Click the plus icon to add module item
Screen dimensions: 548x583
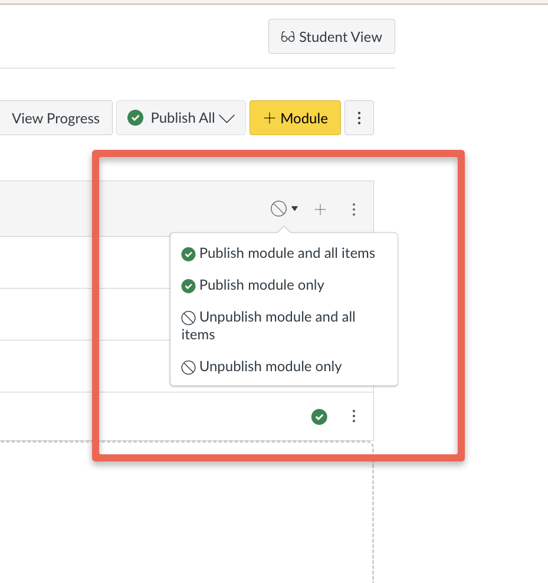(x=320, y=209)
